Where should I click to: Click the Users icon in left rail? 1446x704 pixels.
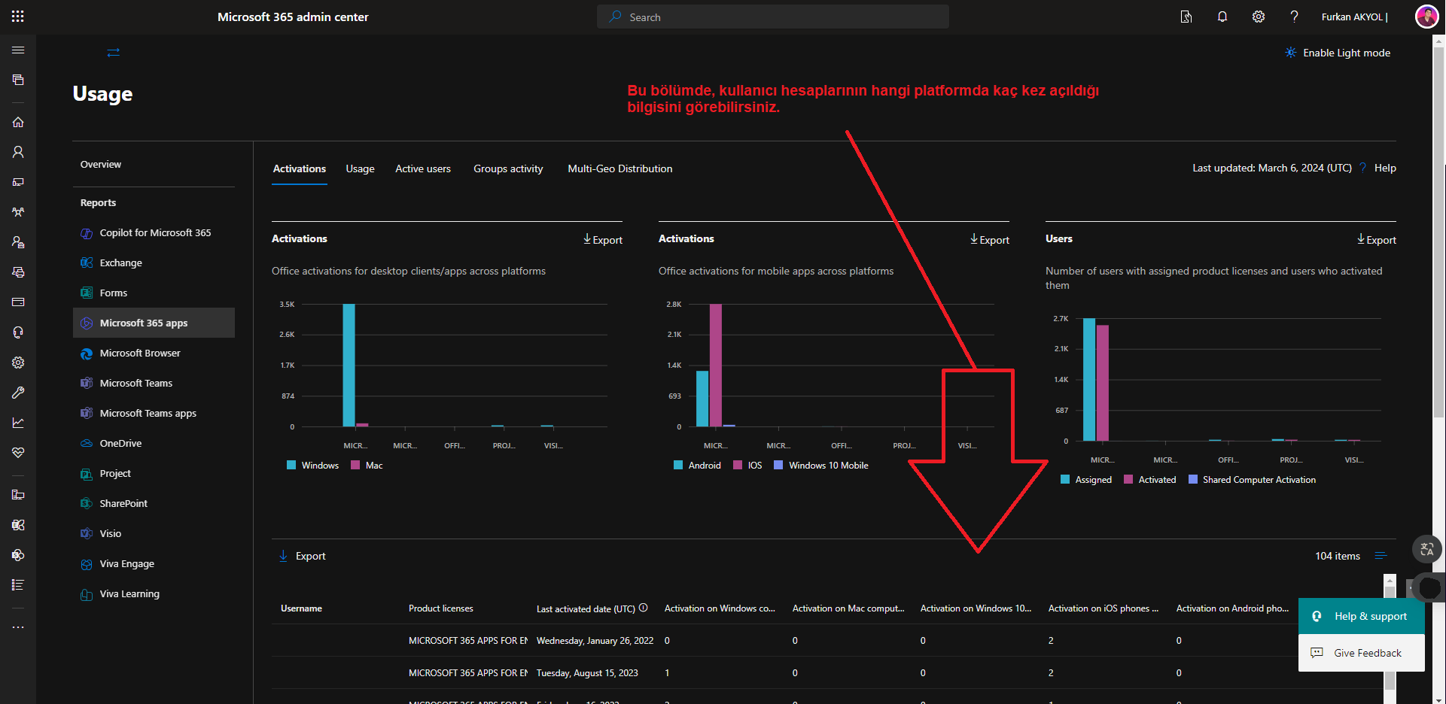(18, 152)
